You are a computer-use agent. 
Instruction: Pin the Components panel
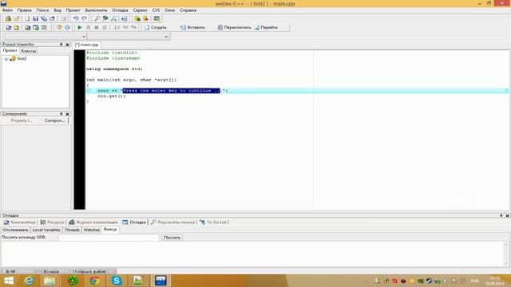tap(61, 114)
